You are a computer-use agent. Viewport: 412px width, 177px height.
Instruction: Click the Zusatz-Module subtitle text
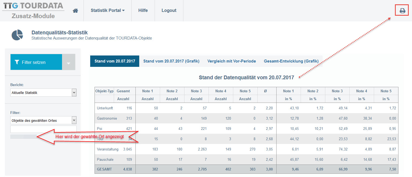33,16
